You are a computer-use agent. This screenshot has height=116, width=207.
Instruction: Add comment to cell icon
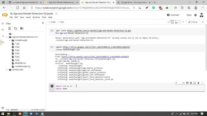(x=187, y=83)
